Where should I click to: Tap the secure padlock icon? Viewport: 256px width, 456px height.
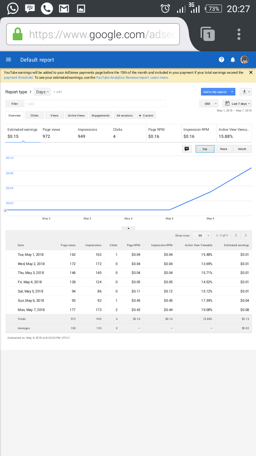click(17, 34)
